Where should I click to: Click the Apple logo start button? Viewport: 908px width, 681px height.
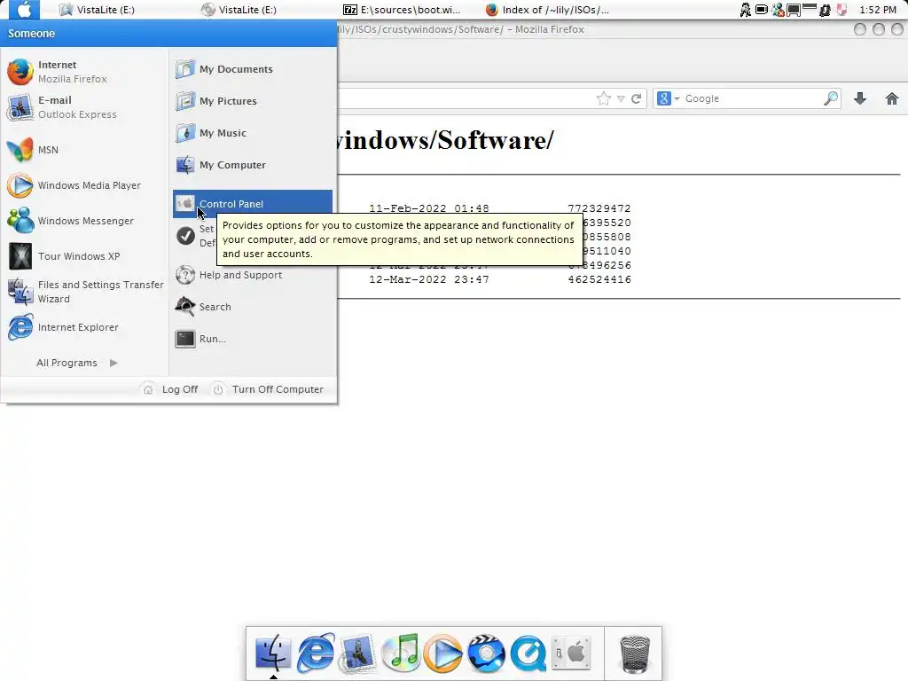(x=24, y=10)
